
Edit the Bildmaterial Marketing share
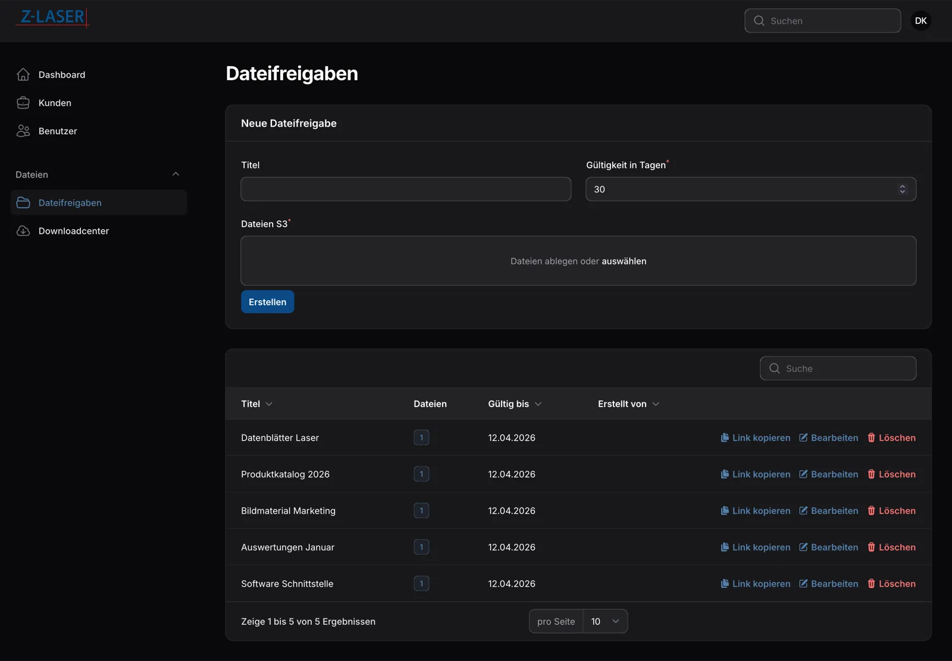[x=828, y=511]
